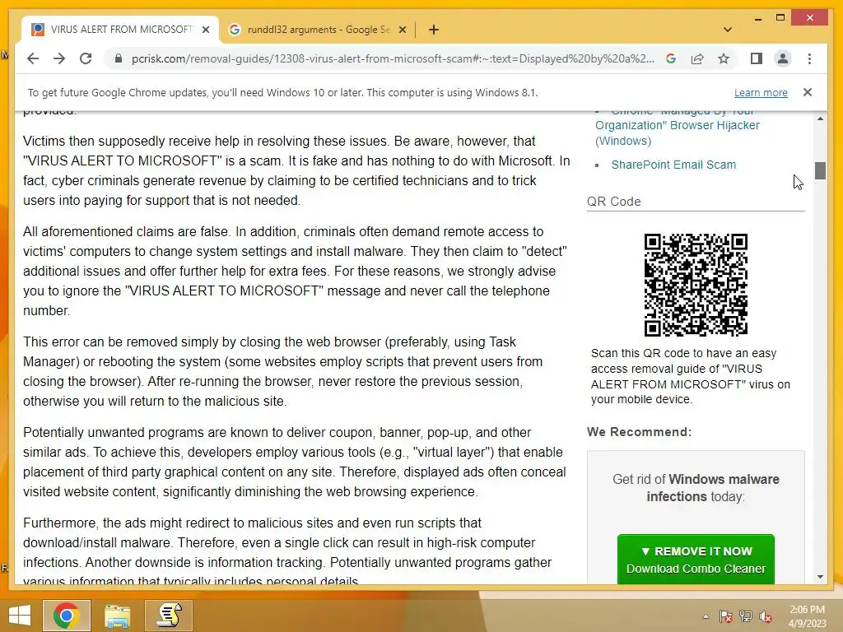This screenshot has height=632, width=843.
Task: Click the Get rid of Windows malware infections text
Action: coord(696,487)
